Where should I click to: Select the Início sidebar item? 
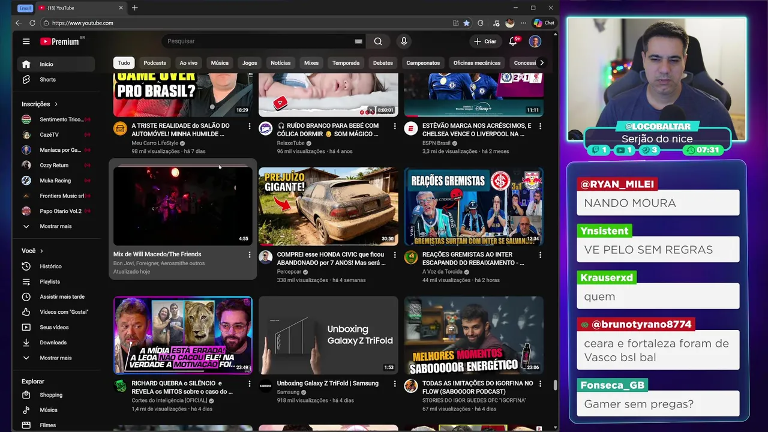pyautogui.click(x=56, y=64)
